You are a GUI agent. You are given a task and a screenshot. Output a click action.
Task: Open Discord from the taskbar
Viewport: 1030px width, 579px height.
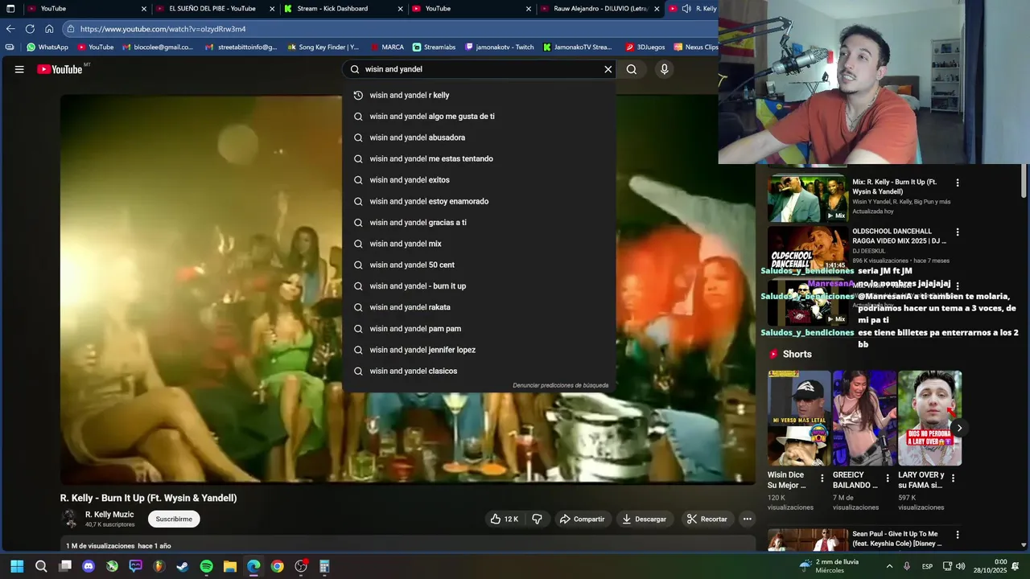[89, 566]
